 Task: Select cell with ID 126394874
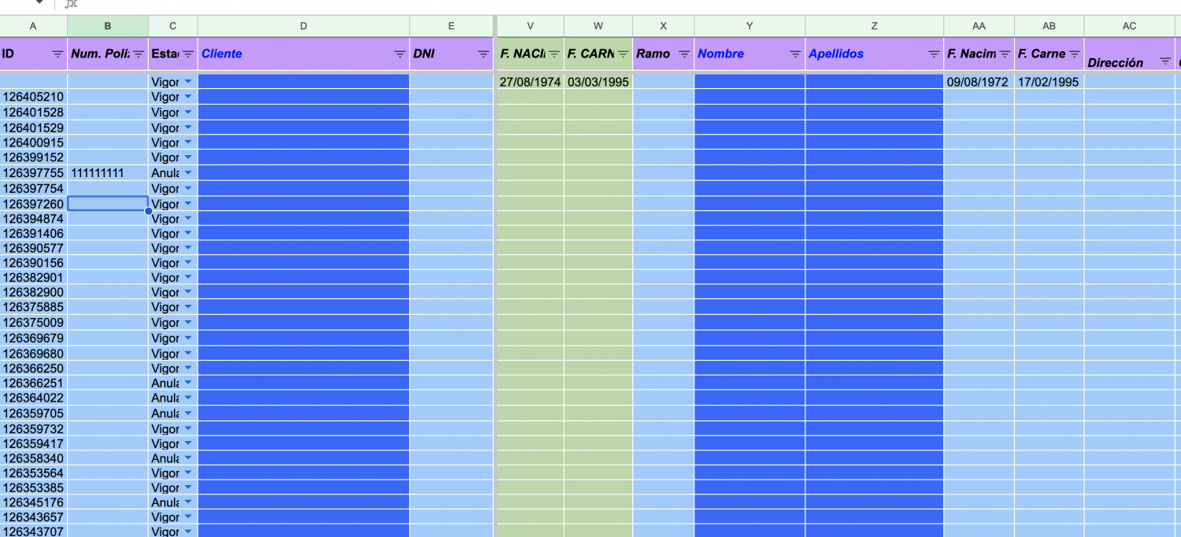pos(33,219)
